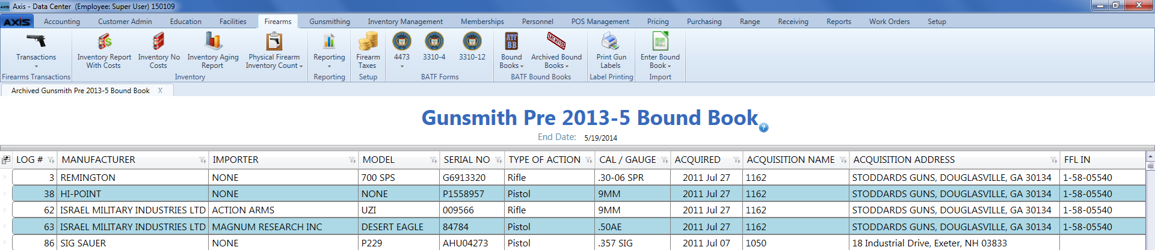Viewport: 1155px width, 250px height.
Task: Open the POS Management tab
Action: click(600, 22)
